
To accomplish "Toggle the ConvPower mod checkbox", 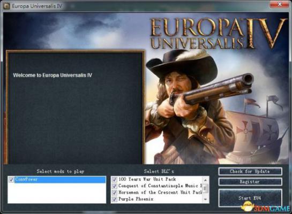I will pyautogui.click(x=11, y=180).
